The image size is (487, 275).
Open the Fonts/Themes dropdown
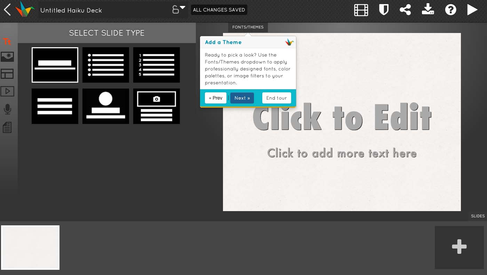tap(248, 27)
